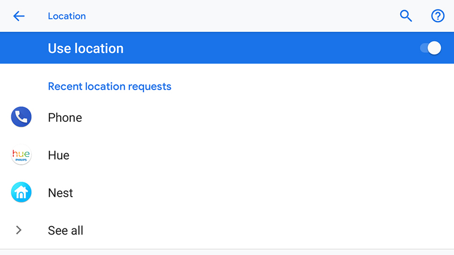Click the Location title in header
The height and width of the screenshot is (255, 454).
tap(67, 16)
